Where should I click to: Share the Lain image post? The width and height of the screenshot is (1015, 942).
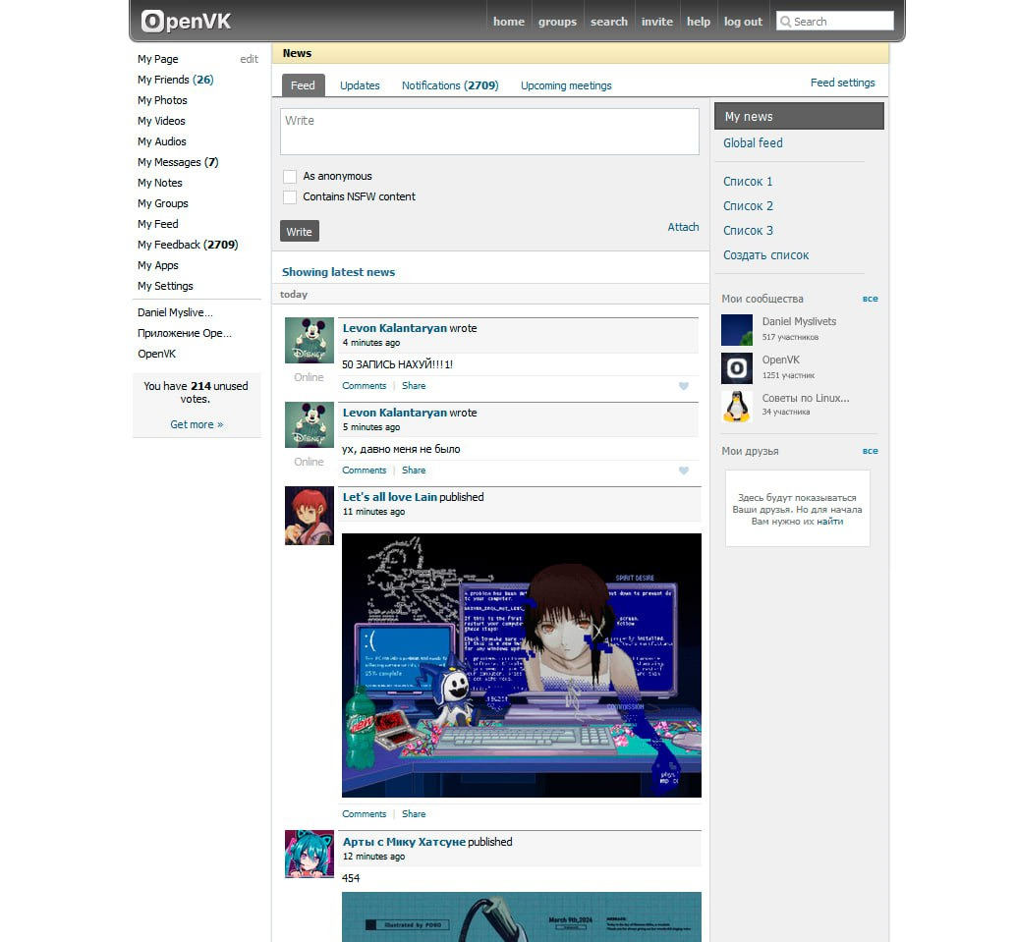[414, 814]
